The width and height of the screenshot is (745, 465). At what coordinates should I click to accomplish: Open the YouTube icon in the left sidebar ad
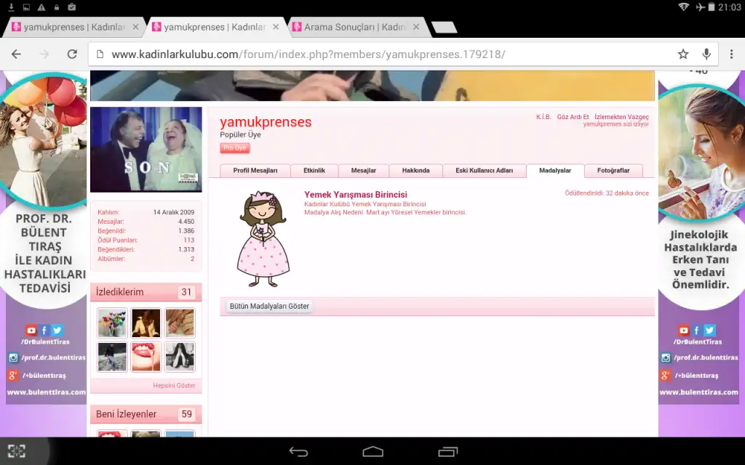pyautogui.click(x=31, y=330)
